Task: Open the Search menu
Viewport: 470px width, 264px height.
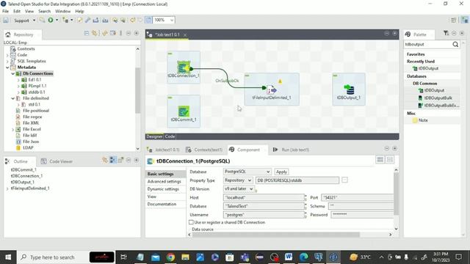Action: pos(44,12)
